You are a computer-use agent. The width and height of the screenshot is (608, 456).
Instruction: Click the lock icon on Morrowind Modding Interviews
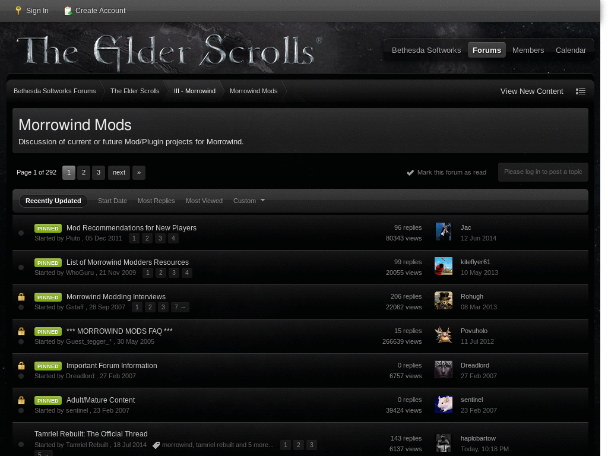tap(21, 297)
